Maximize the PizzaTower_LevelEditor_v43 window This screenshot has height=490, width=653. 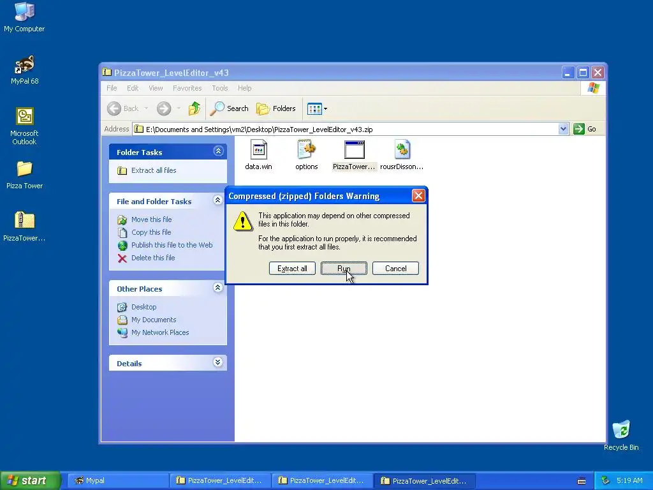[583, 73]
